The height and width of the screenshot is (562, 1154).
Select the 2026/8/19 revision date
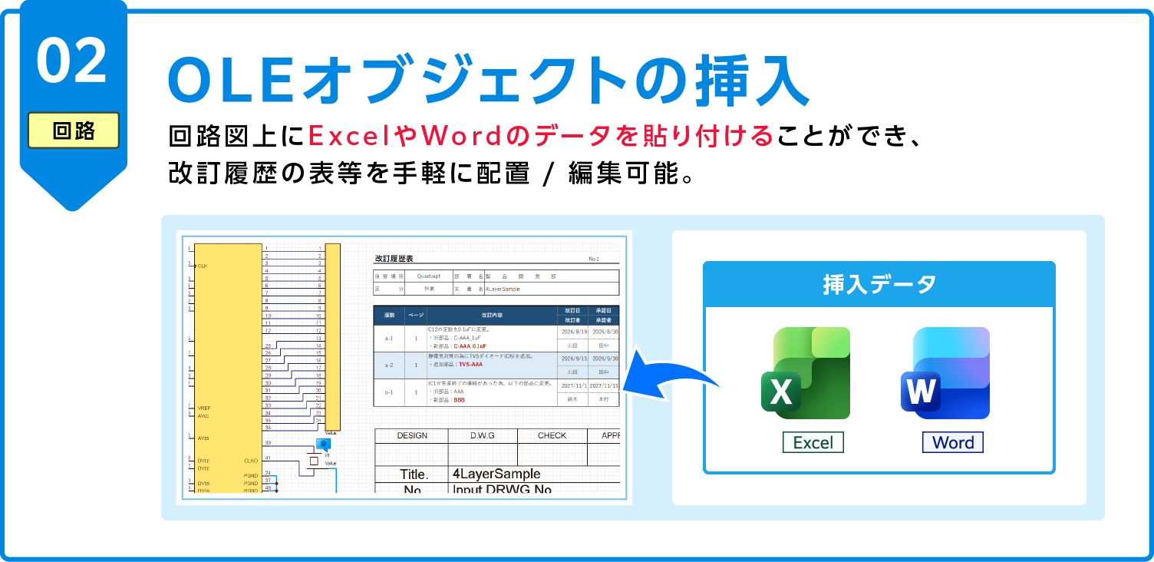coord(574,332)
